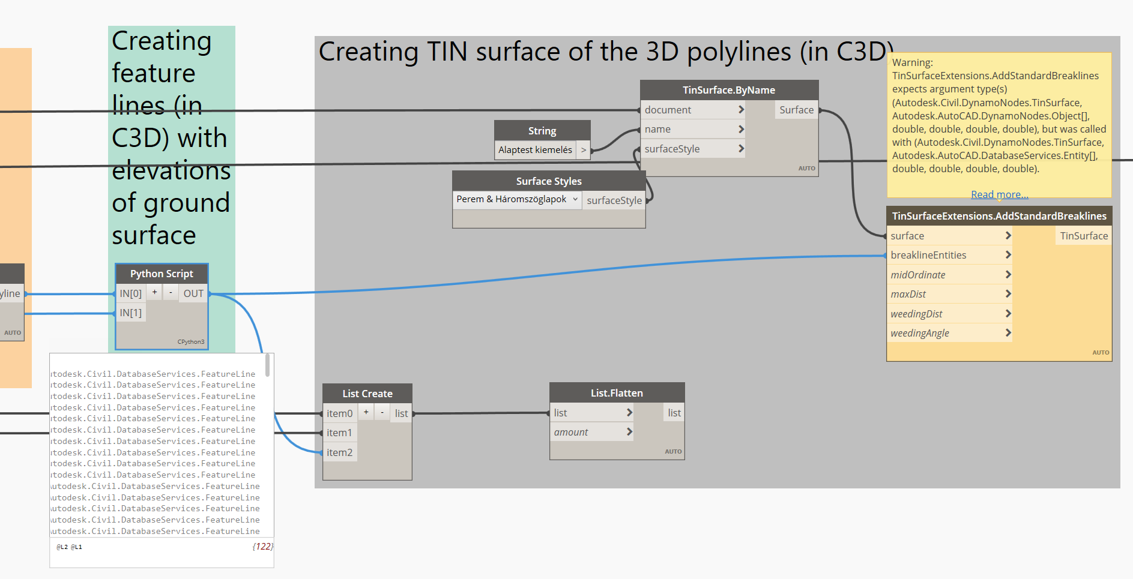Select the IN[1] port on Python Script
Viewport: 1133px width, 579px height.
[131, 313]
